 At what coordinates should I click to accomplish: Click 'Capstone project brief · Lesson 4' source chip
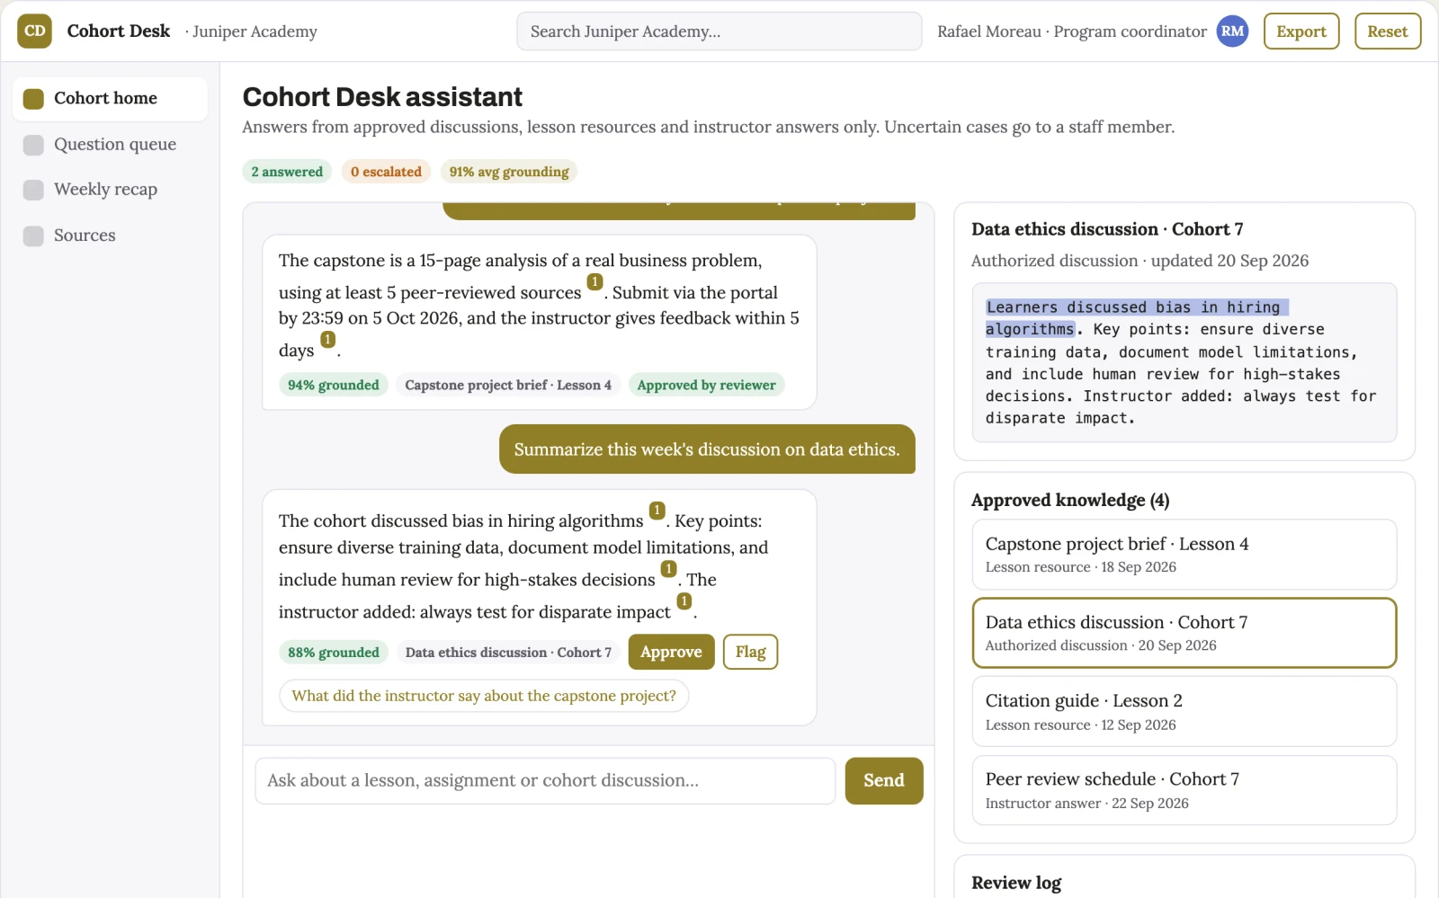coord(508,386)
